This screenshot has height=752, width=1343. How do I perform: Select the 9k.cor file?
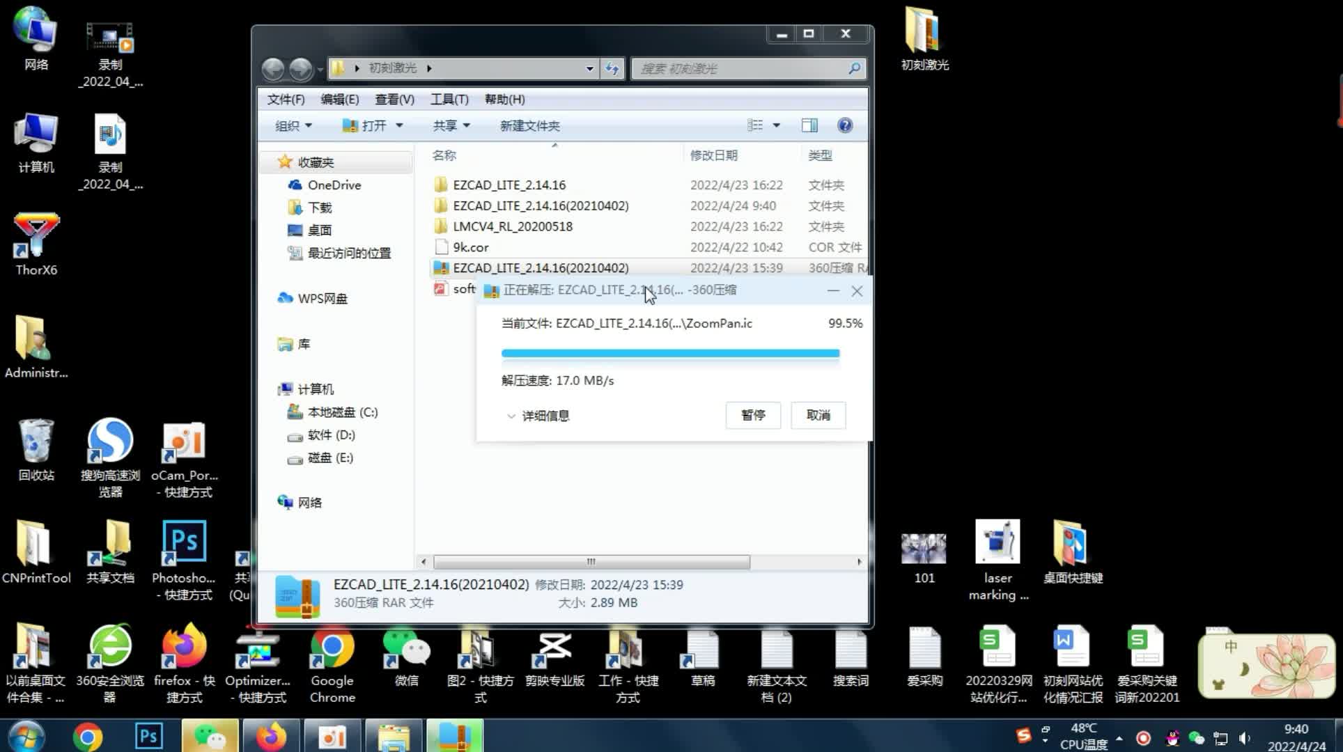(470, 247)
